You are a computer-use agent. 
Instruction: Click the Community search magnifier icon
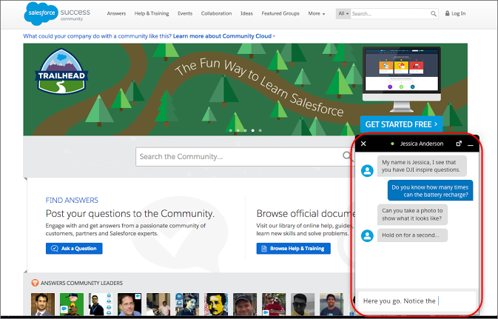[346, 155]
